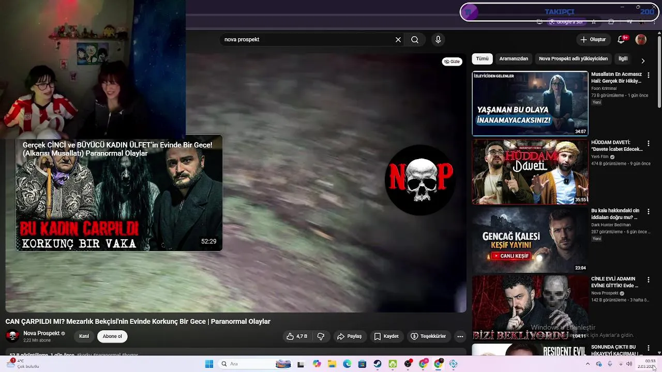Open options menu for 'CİNLE EVLİ ADAMIN' video
Screen dimensions: 662x372
click(x=649, y=280)
